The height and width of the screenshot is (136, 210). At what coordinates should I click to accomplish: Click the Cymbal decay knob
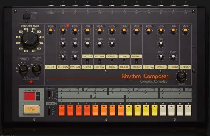[x=161, y=57]
